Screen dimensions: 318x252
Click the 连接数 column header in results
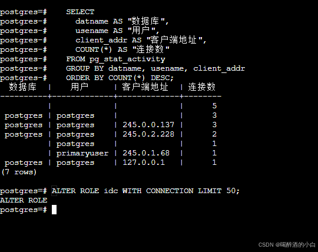point(201,87)
